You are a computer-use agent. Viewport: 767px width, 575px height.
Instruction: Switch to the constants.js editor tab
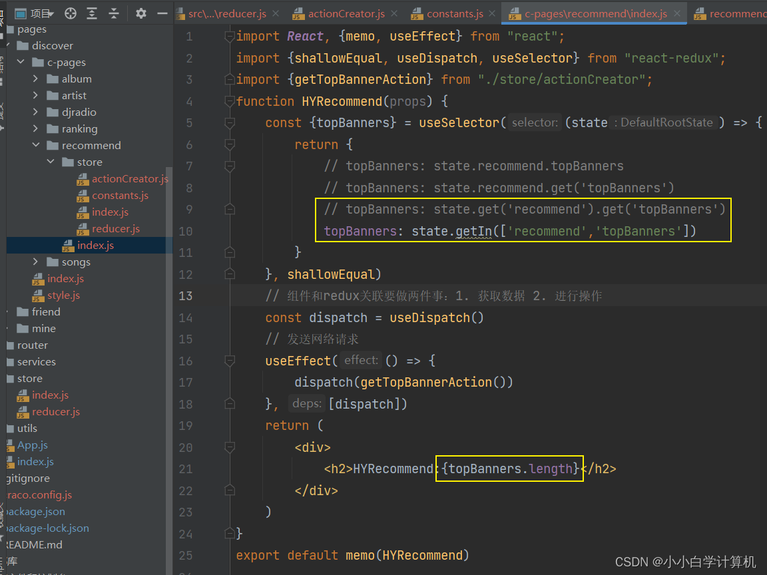click(x=455, y=14)
